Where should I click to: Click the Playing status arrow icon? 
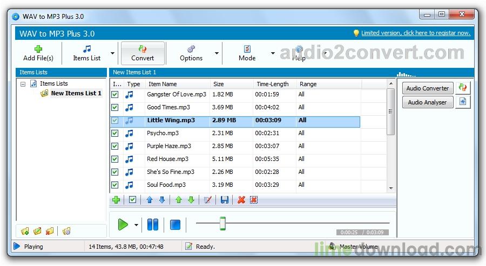17,246
